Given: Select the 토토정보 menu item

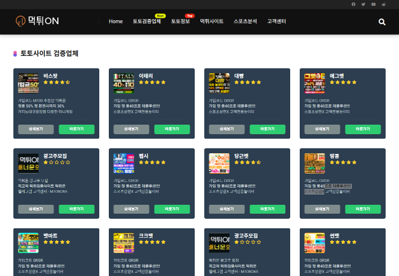Looking at the screenshot, I should tap(180, 22).
